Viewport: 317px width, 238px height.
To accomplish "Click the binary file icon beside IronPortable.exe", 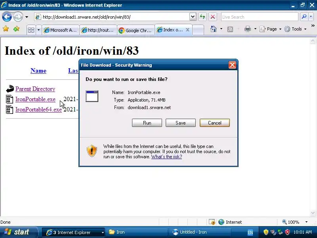I will 10,99.
